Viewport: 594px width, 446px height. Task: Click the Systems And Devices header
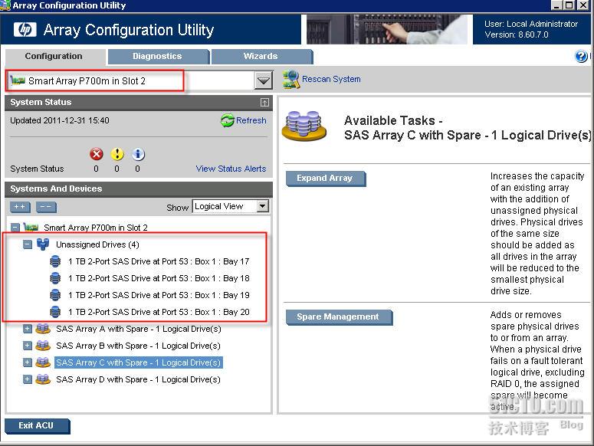139,189
